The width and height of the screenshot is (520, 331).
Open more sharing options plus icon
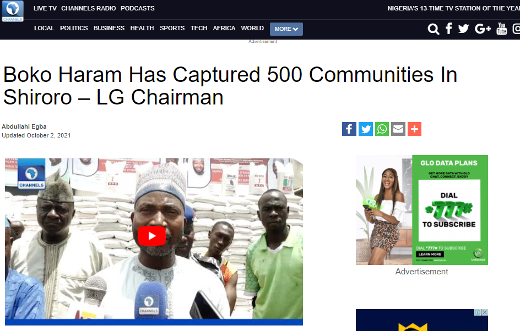pos(414,129)
